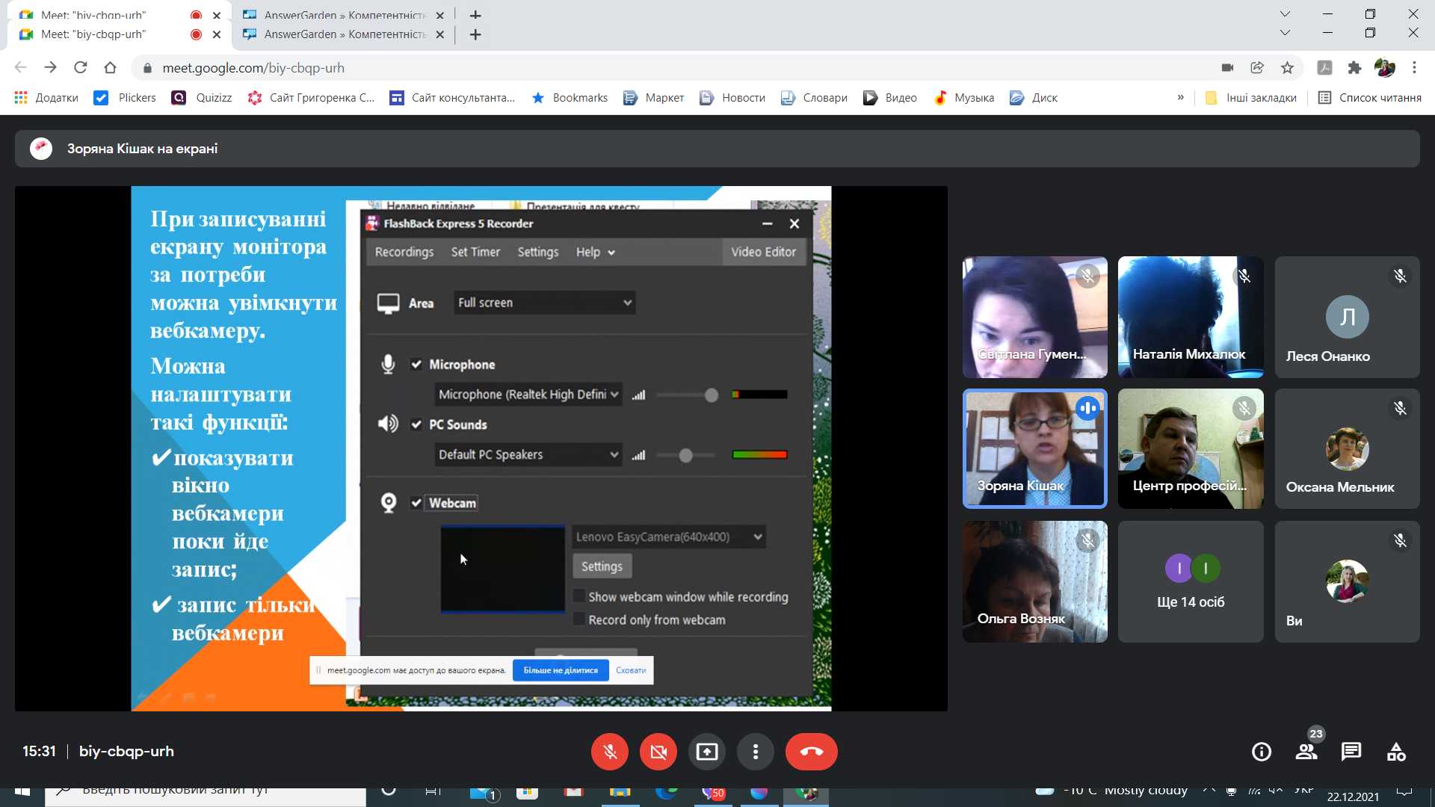Enable Show webcam window while recording
Viewport: 1435px width, 807px height.
coord(578,596)
